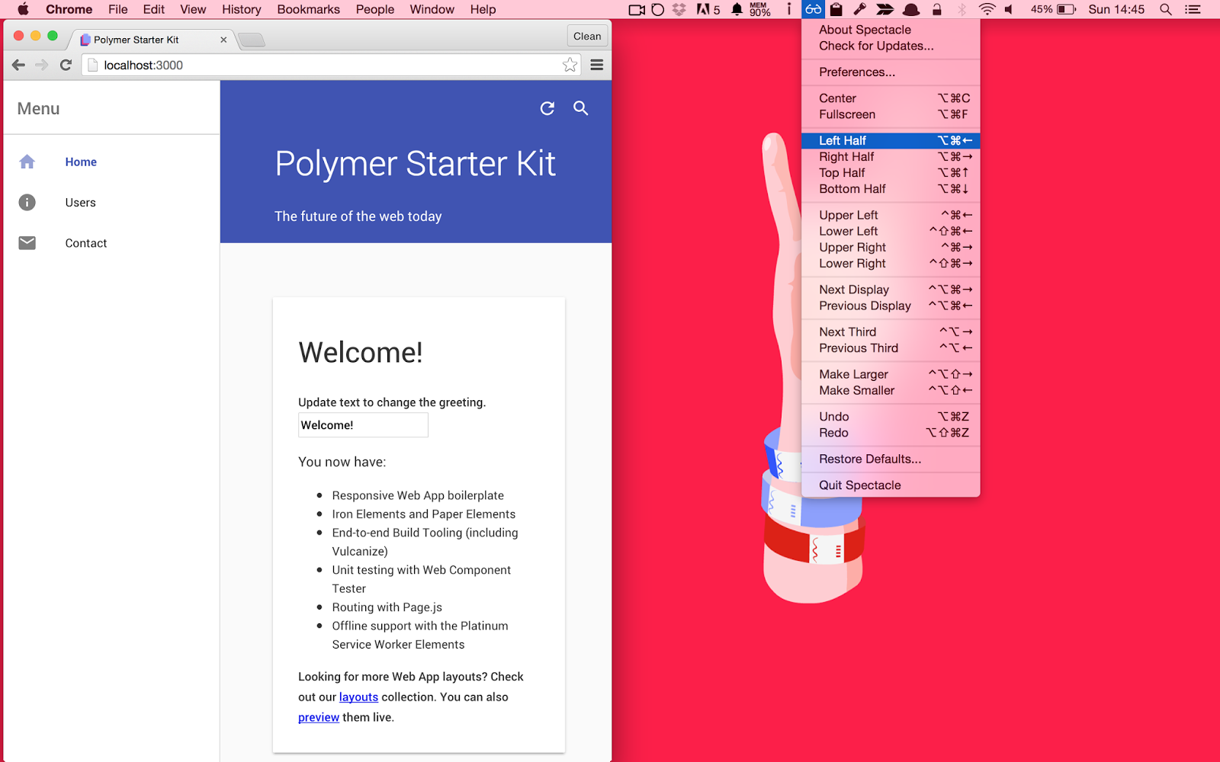Click the refresh icon in the Polymer header
This screenshot has height=762, width=1220.
(547, 108)
